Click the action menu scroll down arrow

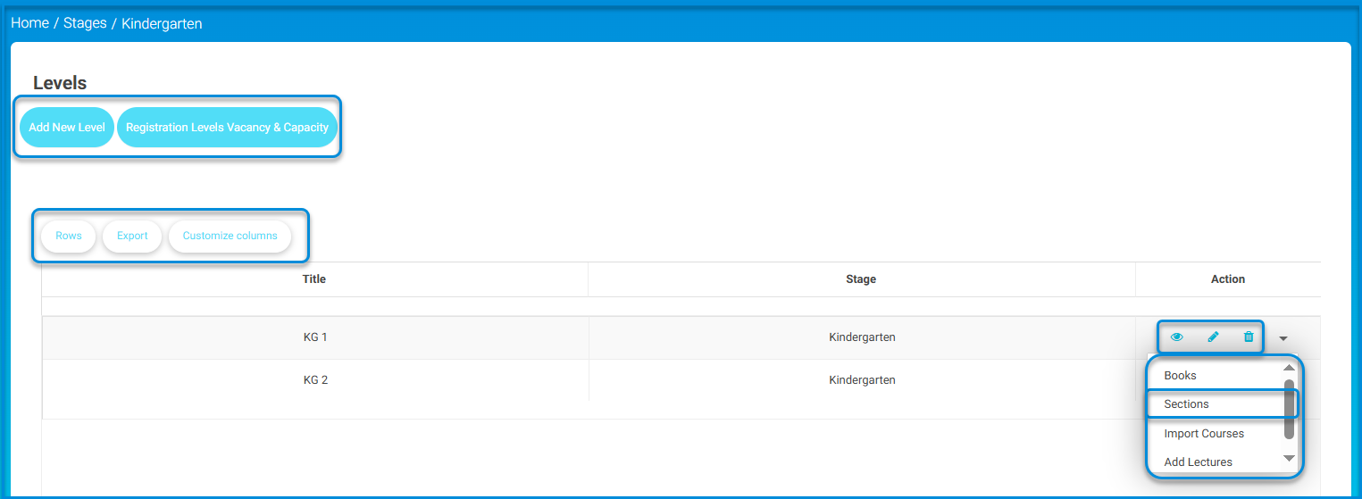point(1289,459)
